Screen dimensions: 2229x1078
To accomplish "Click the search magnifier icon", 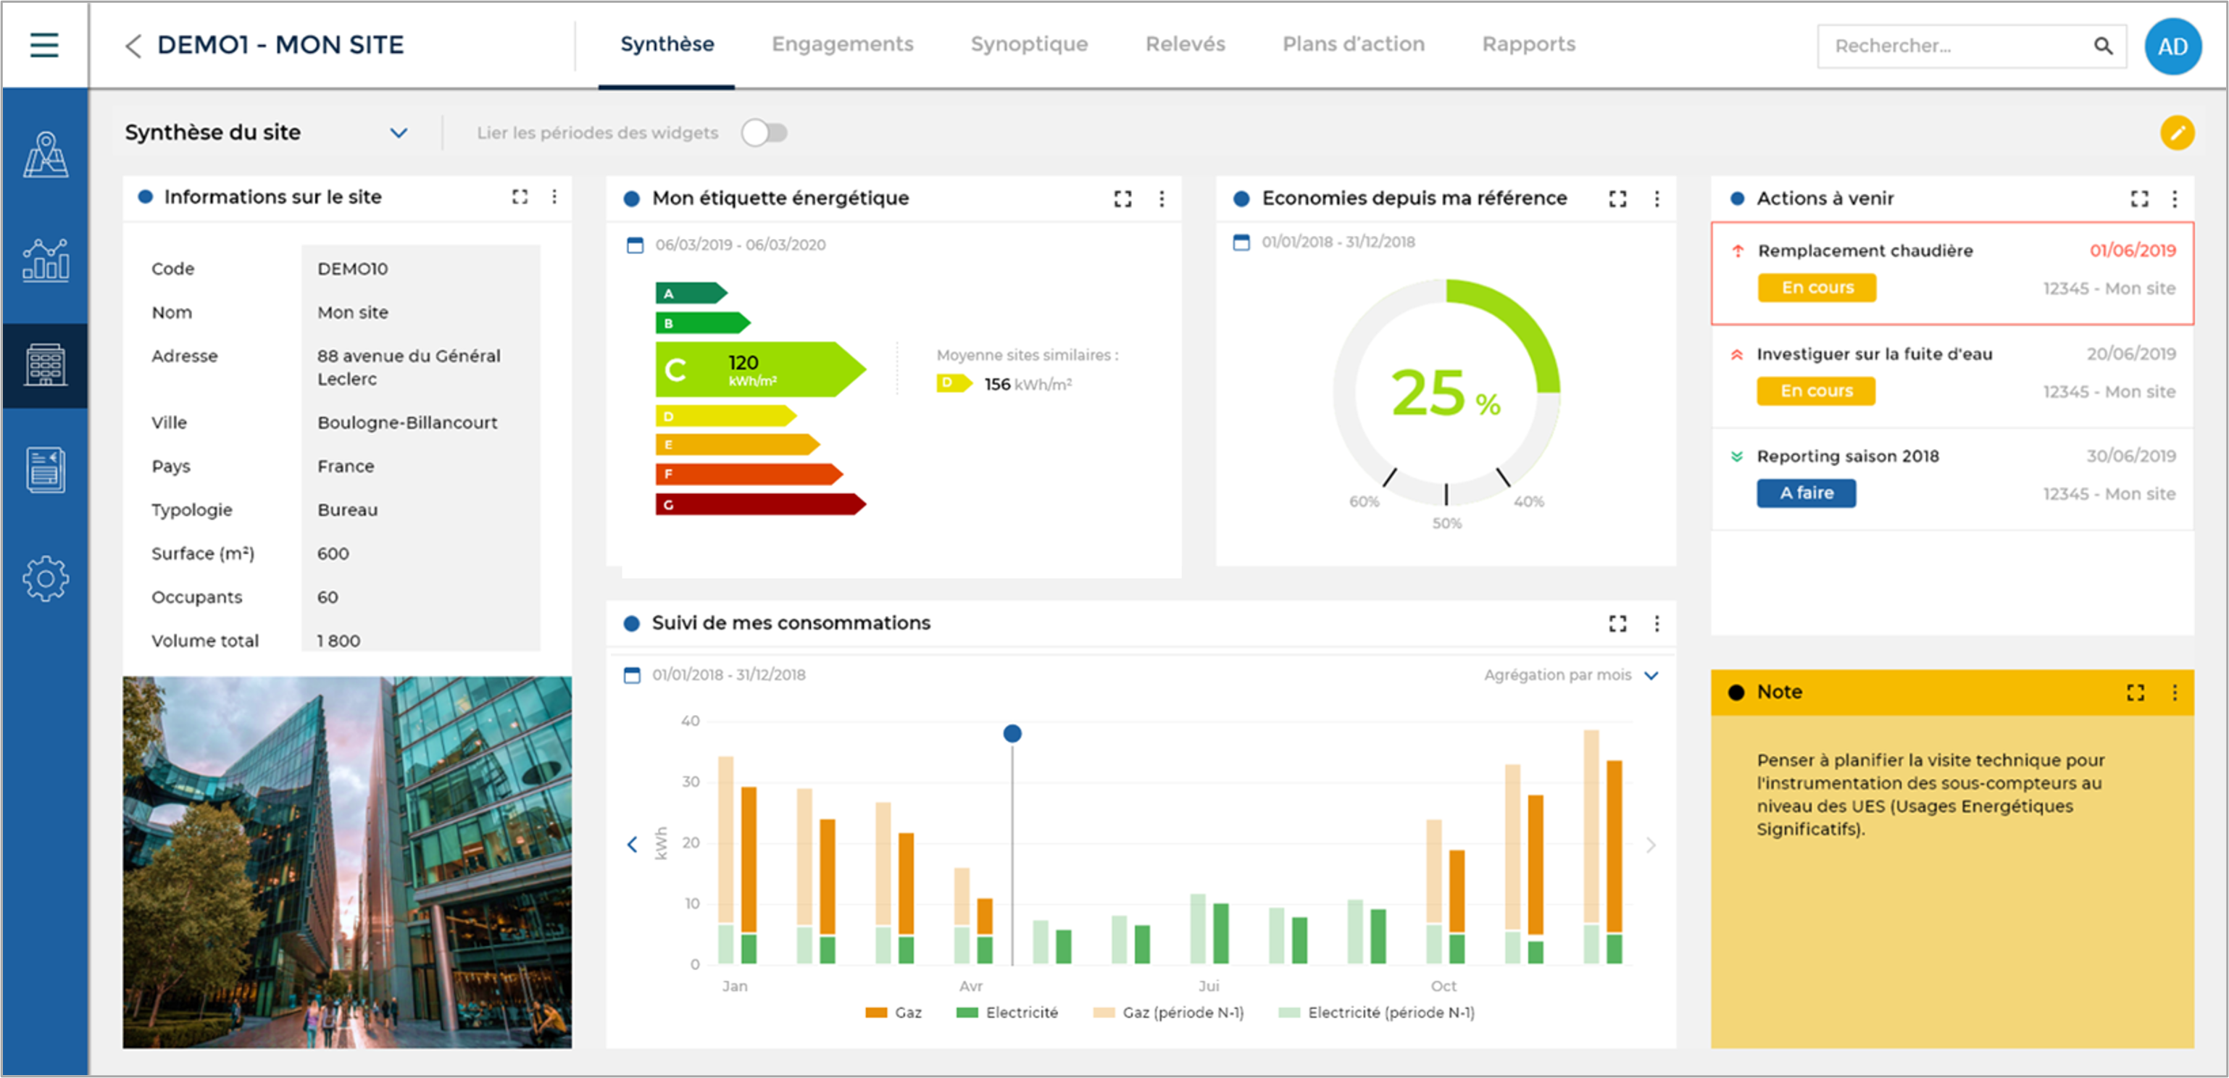I will [x=2103, y=46].
